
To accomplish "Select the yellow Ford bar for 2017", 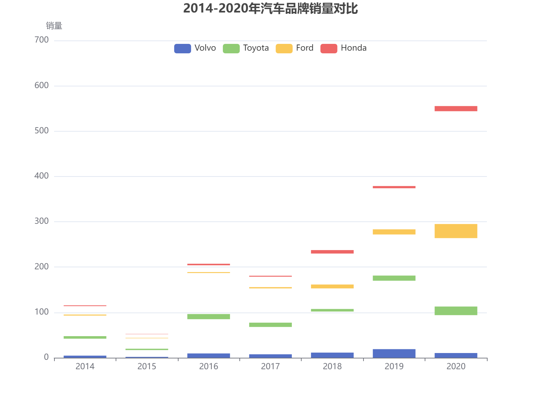I will pyautogui.click(x=270, y=288).
